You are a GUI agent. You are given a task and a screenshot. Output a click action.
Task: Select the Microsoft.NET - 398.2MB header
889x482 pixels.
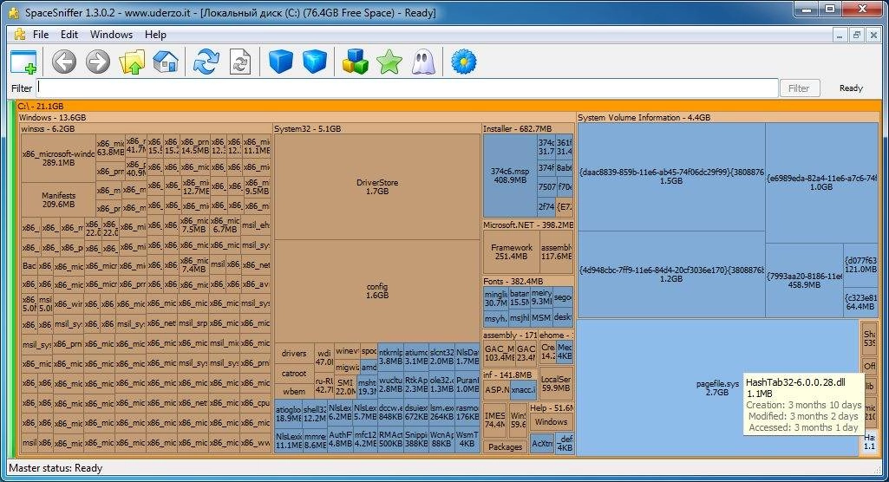click(x=528, y=225)
